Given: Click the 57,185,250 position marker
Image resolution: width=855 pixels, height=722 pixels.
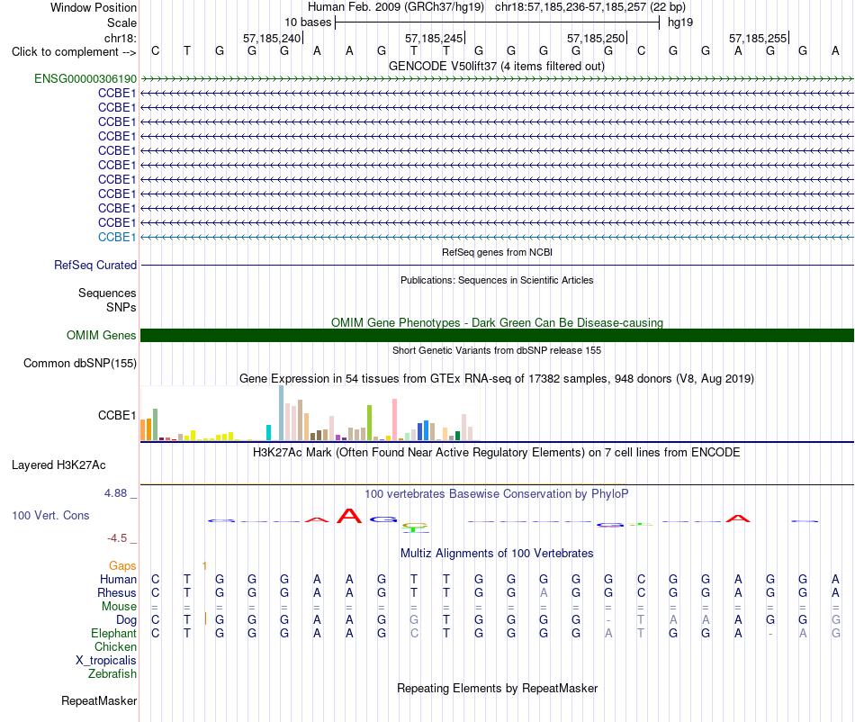Looking at the screenshot, I should [597, 38].
